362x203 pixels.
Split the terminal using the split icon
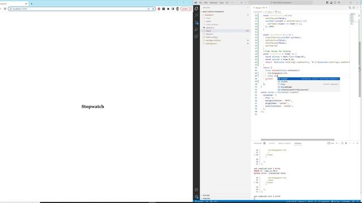(342, 143)
